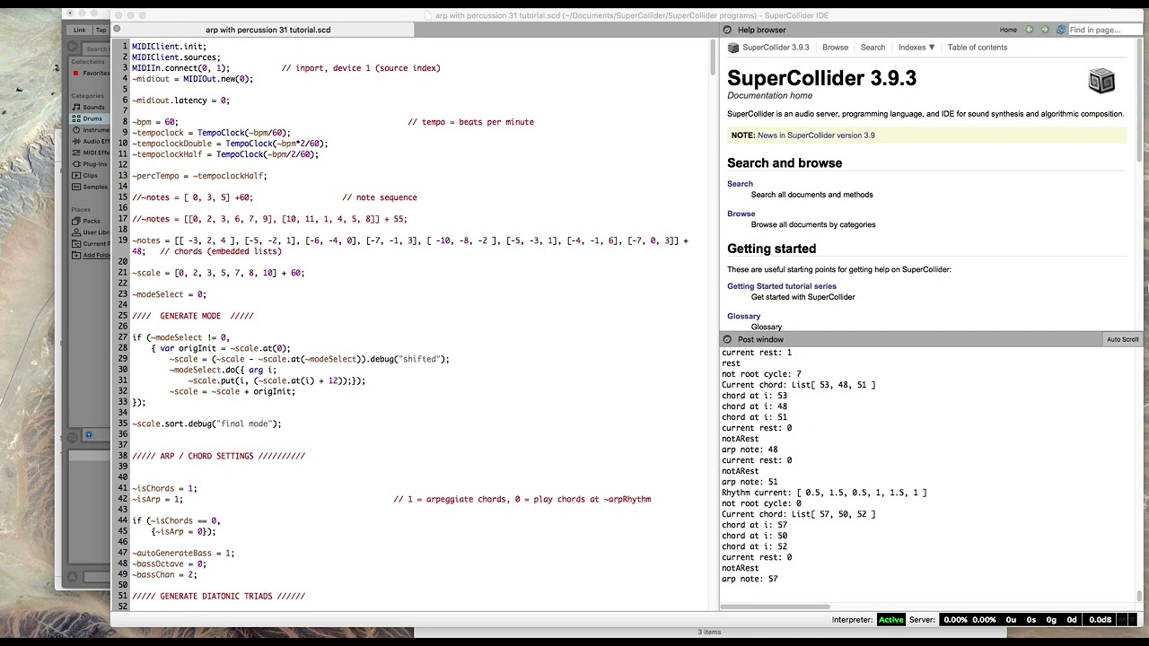The image size is (1149, 646).
Task: Go forward in Help browser history
Action: (x=1045, y=30)
